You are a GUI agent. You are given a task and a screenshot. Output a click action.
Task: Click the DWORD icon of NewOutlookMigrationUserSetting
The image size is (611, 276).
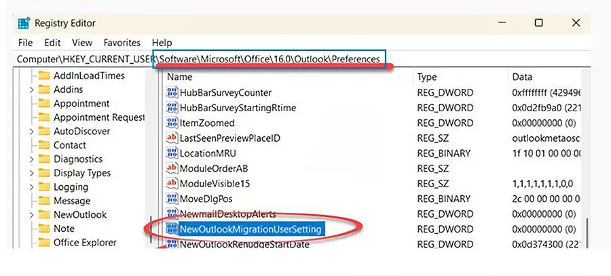tap(172, 229)
